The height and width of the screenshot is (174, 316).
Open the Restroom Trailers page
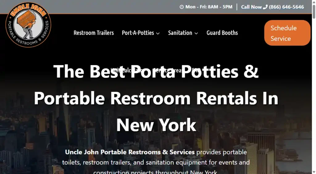tap(94, 33)
